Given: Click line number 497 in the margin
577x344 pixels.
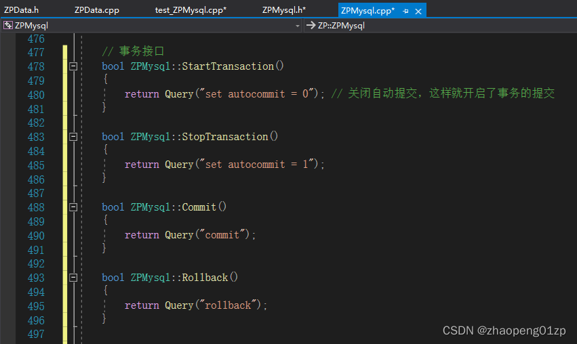Looking at the screenshot, I should point(36,334).
